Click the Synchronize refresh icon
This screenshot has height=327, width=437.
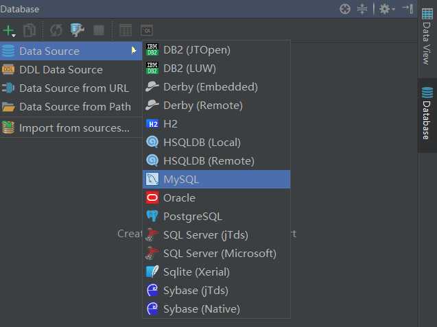56,30
